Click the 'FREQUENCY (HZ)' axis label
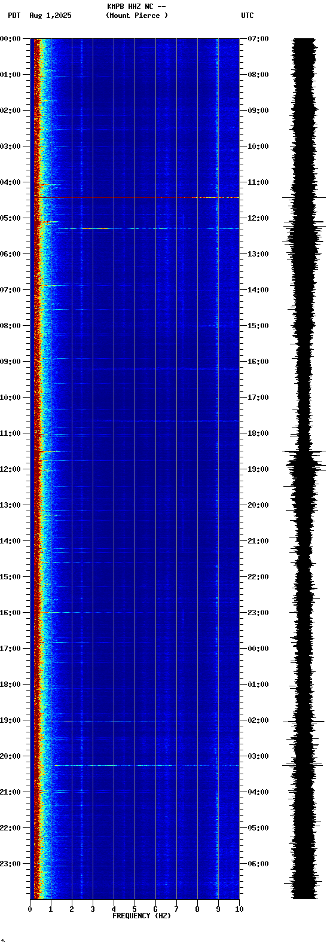330x947 pixels. [142, 916]
